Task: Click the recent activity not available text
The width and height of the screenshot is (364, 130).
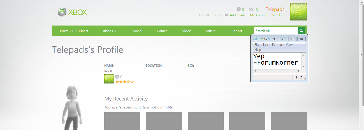Action: click(139, 107)
